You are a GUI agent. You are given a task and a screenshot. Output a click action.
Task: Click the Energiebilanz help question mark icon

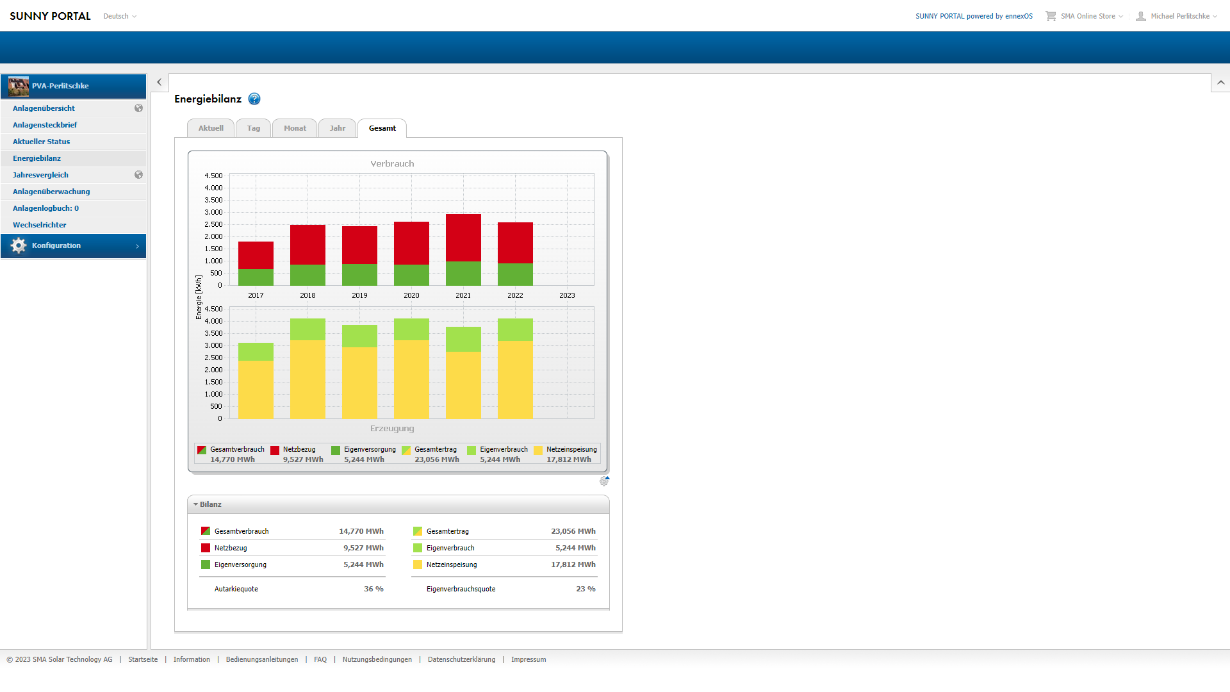pos(254,99)
